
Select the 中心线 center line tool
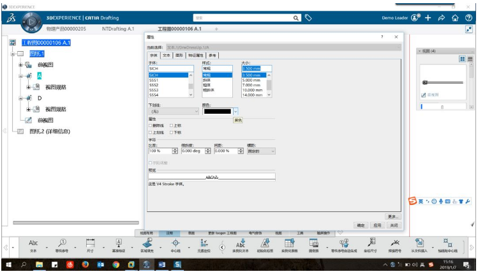click(176, 246)
